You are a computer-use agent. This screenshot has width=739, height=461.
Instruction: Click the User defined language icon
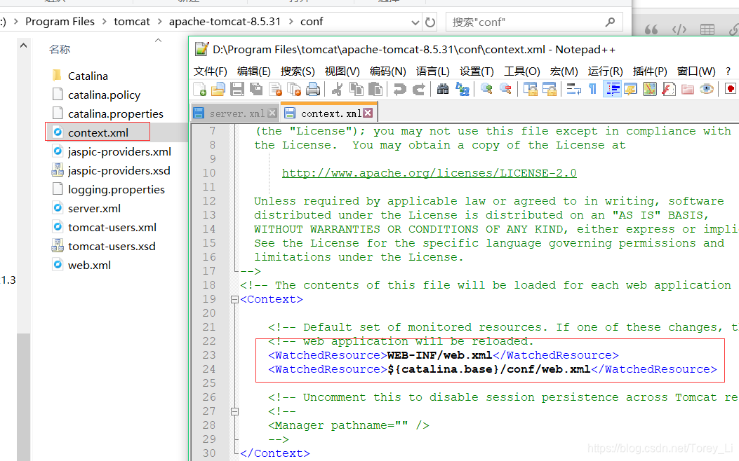(x=631, y=89)
